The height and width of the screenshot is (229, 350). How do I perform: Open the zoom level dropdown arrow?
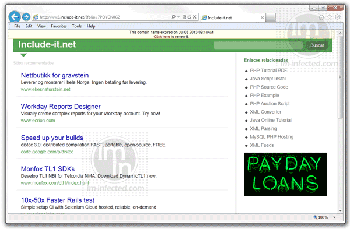tap(334, 217)
